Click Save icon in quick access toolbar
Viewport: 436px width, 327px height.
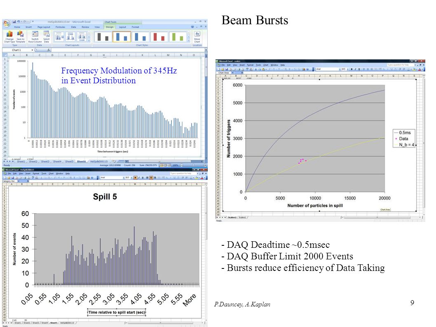(x=14, y=21)
